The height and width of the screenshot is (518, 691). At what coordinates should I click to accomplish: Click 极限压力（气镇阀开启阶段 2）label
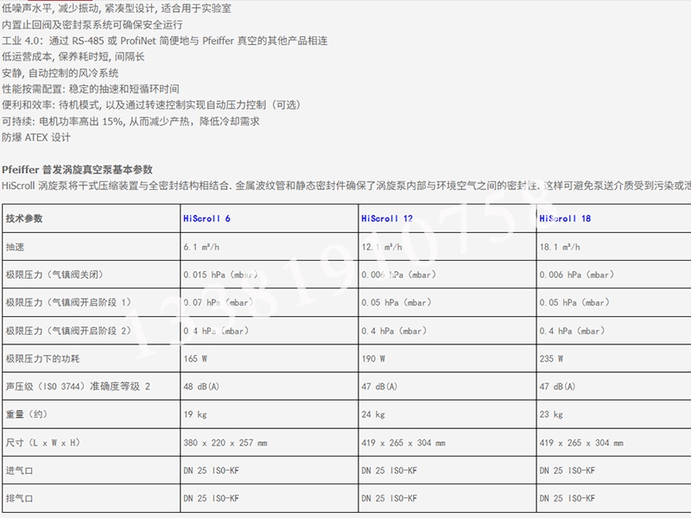tap(68, 331)
